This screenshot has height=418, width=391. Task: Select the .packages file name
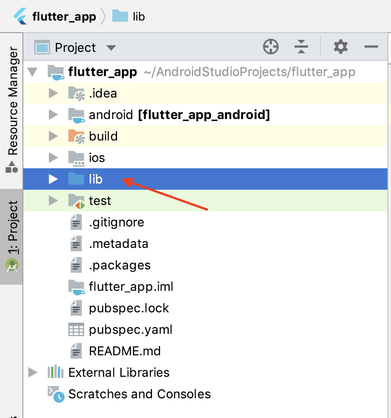pos(120,265)
